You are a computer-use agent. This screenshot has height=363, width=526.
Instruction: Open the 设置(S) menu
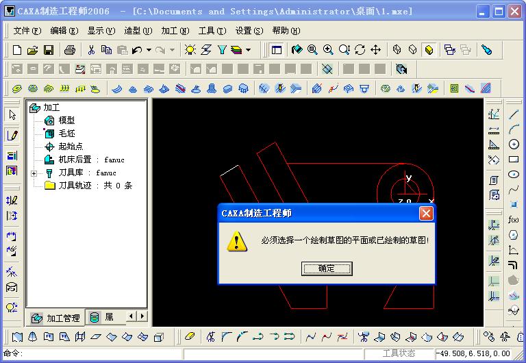click(249, 31)
